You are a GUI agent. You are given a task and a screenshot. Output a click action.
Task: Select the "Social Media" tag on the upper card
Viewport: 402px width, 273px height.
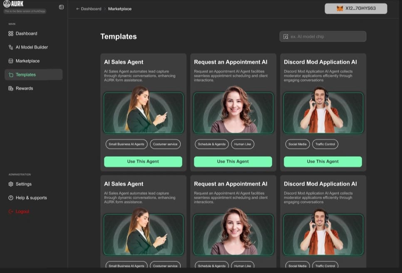(x=298, y=144)
